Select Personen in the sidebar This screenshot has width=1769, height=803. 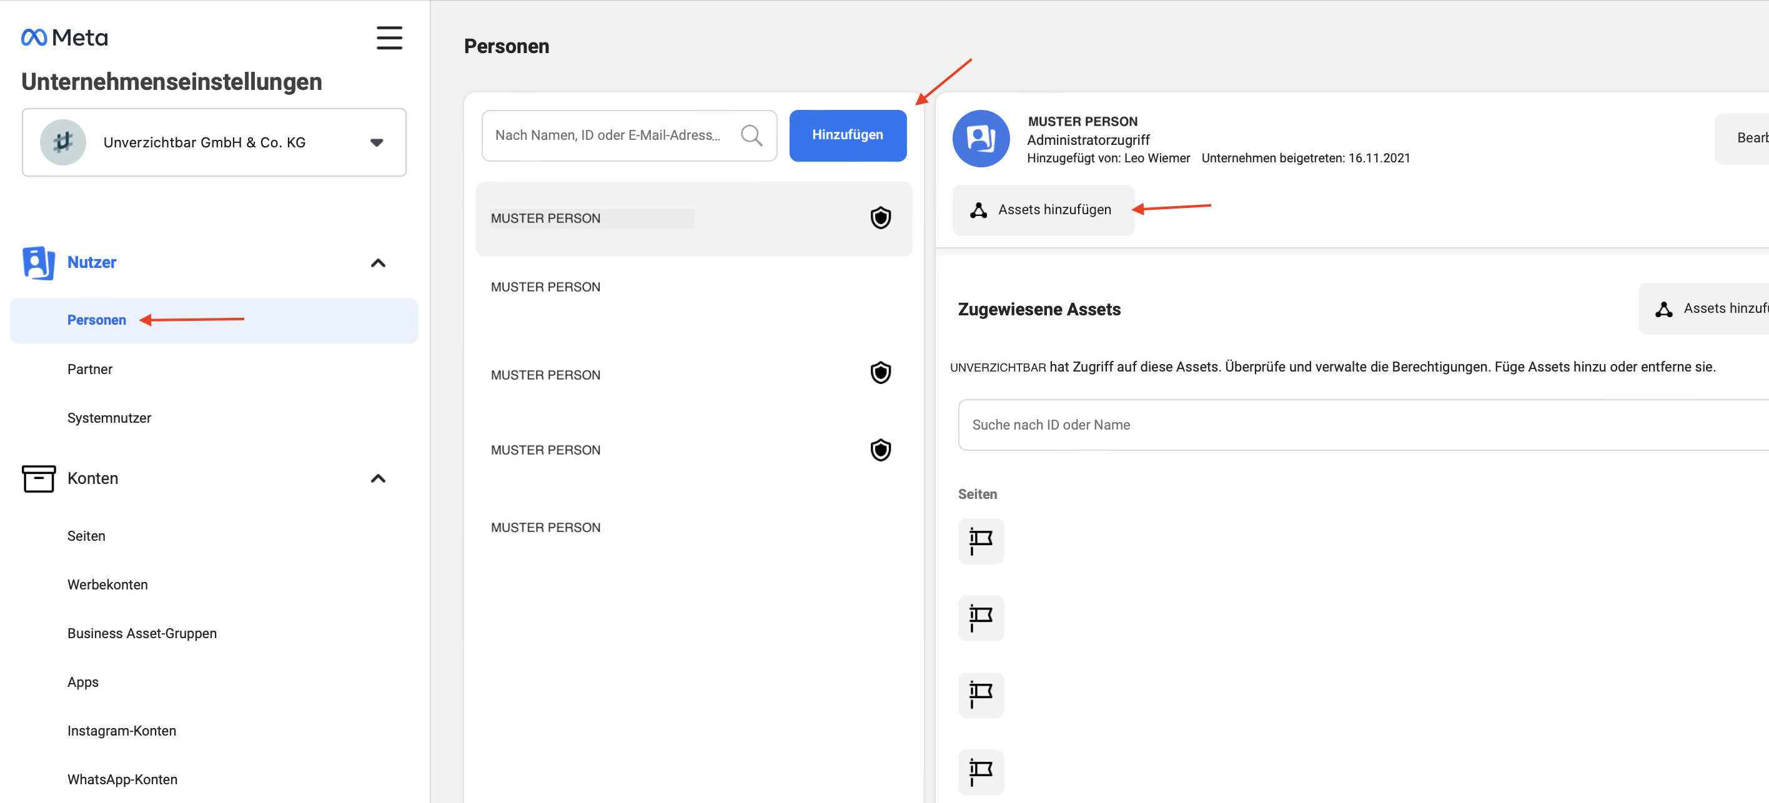point(214,320)
